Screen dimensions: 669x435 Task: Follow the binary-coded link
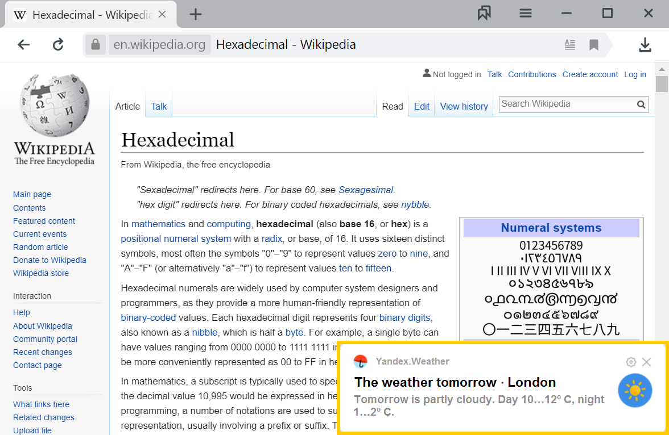click(148, 318)
